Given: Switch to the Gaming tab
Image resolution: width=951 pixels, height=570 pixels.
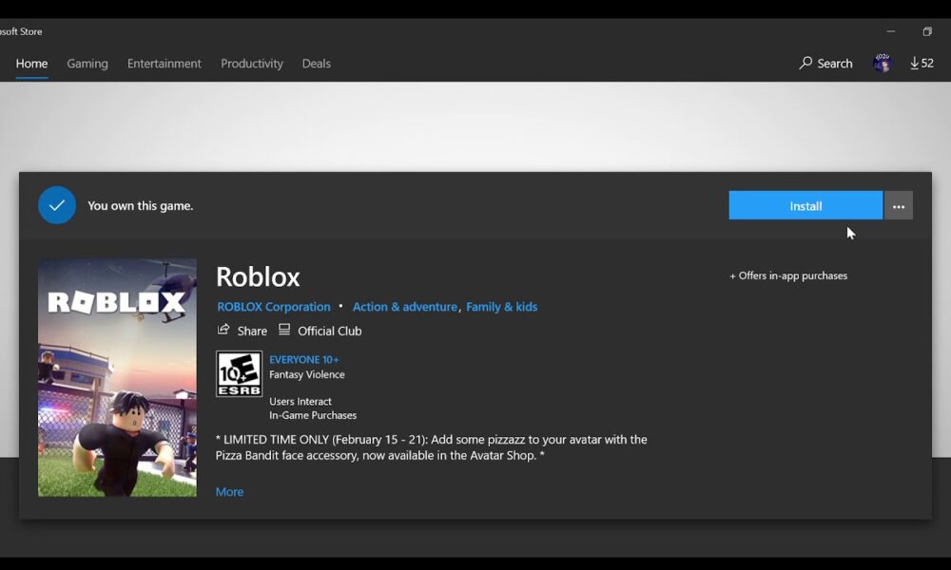Looking at the screenshot, I should click(x=87, y=64).
